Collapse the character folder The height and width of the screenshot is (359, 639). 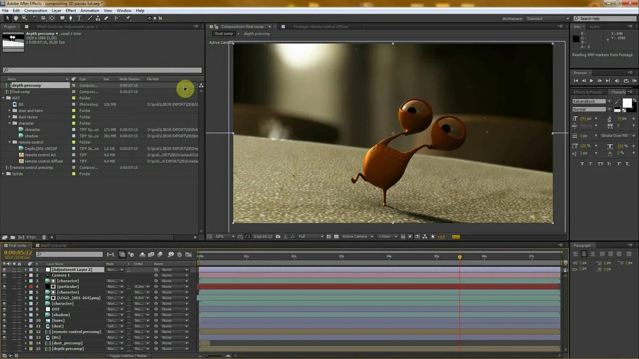[x=10, y=123]
